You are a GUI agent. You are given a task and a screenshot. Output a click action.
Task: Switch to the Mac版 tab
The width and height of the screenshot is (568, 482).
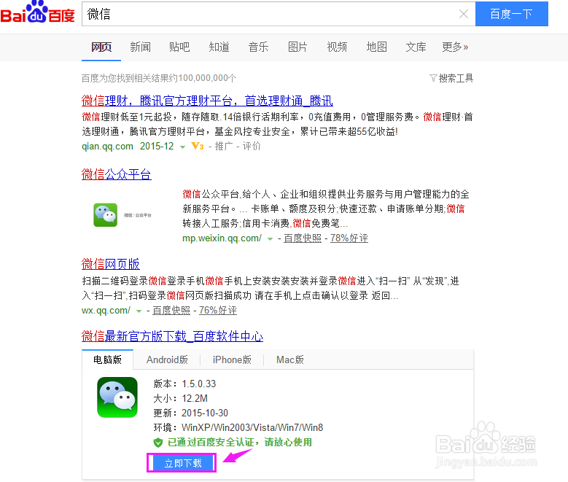[289, 360]
